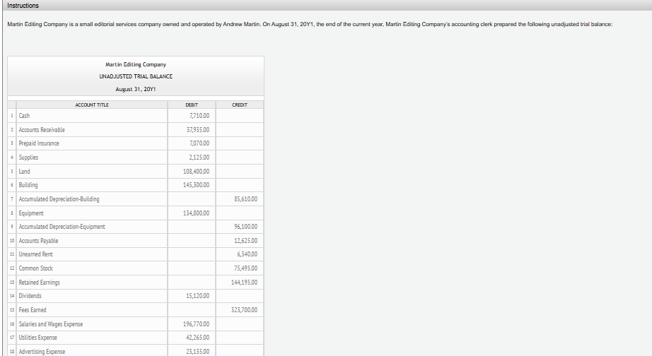652x356 pixels.
Task: Select the Salaries and Wages Expense label
Action: pyautogui.click(x=51, y=324)
